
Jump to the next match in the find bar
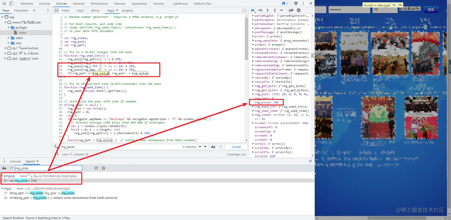click(x=206, y=147)
